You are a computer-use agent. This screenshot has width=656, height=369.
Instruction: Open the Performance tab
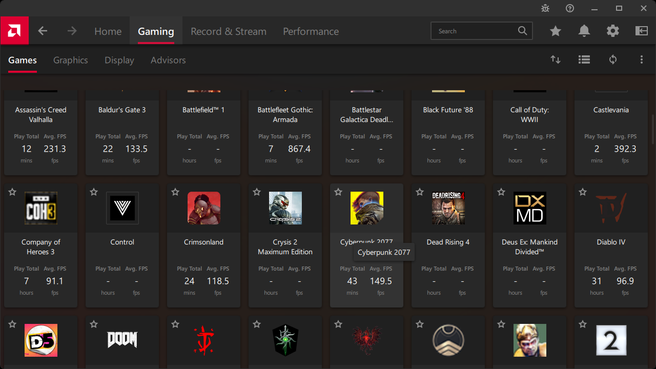[311, 31]
